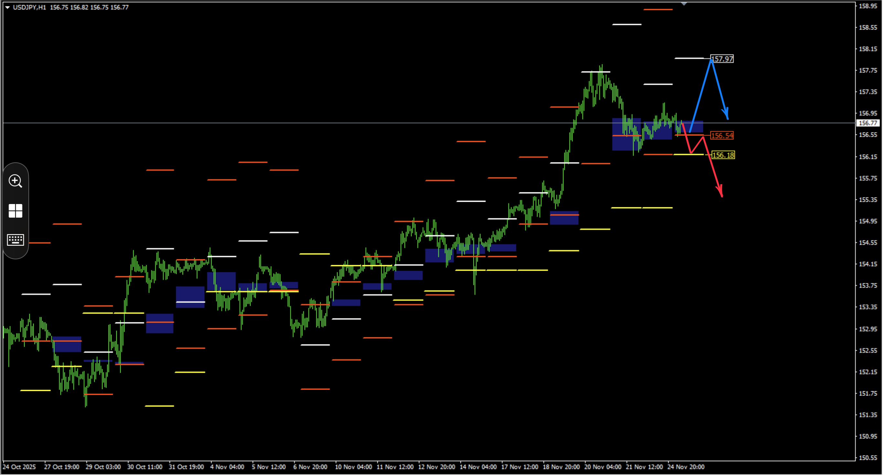Click the 27 Oct 19:00 time label
Viewport: 883px width, 475px height.
(62, 467)
